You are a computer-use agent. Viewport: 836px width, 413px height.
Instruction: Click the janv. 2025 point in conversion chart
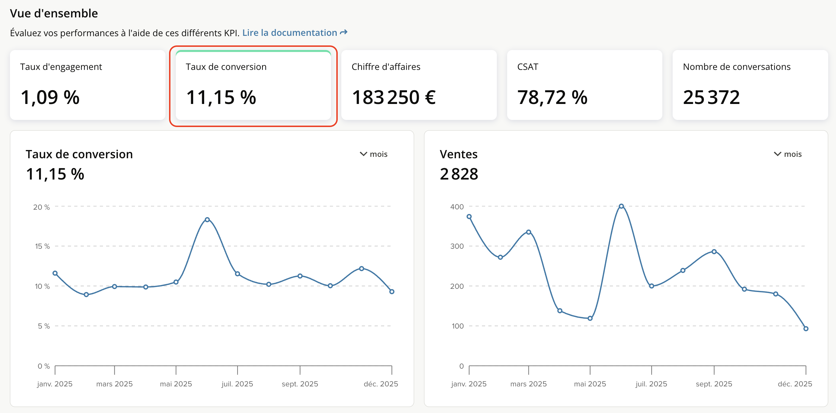tap(55, 273)
